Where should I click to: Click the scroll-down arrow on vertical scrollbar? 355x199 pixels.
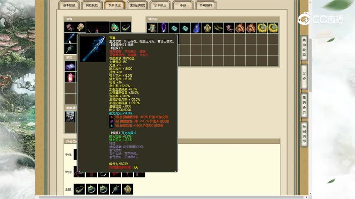coord(311,194)
